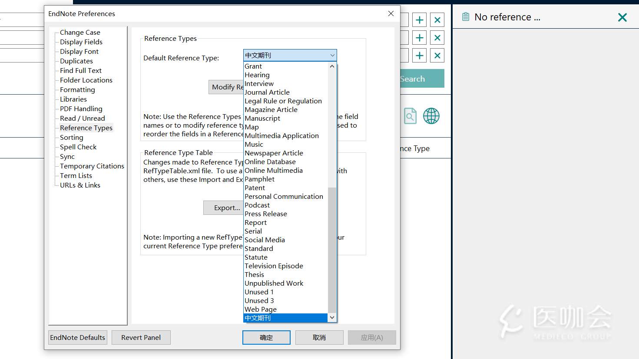This screenshot has width=639, height=359.
Task: Select Hearing from the dropdown list
Action: click(285, 75)
